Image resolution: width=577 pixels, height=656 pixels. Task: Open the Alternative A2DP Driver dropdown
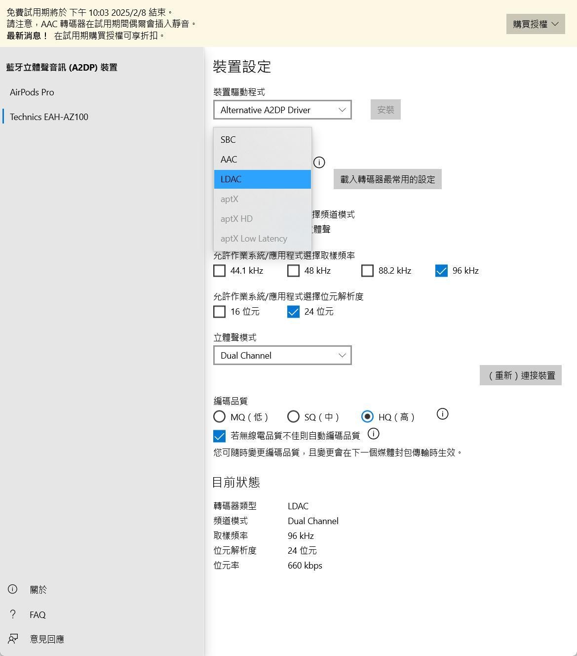(282, 110)
